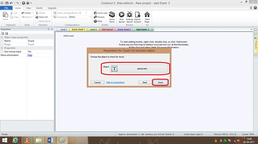Image resolution: width=258 pixels, height=144 pixels.
Task: Click Cancel in the Touch dialog
Action: [x=97, y=82]
